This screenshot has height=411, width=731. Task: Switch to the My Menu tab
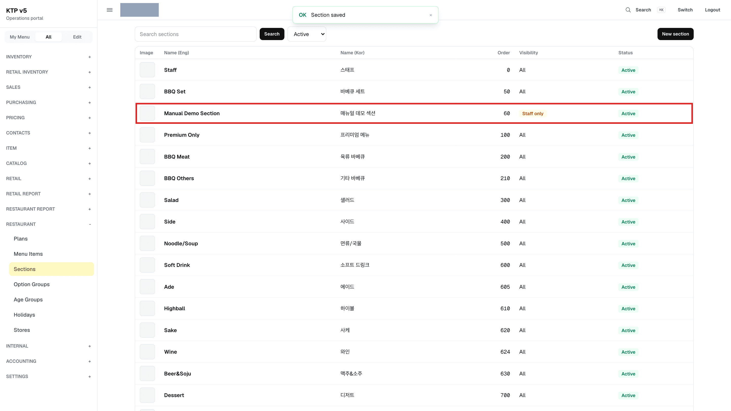coord(20,37)
